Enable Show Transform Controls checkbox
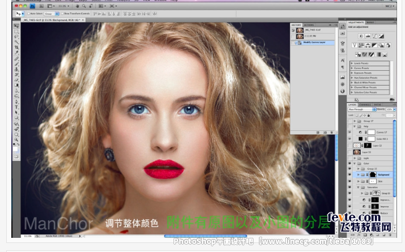This screenshot has width=405, height=252. (62, 14)
